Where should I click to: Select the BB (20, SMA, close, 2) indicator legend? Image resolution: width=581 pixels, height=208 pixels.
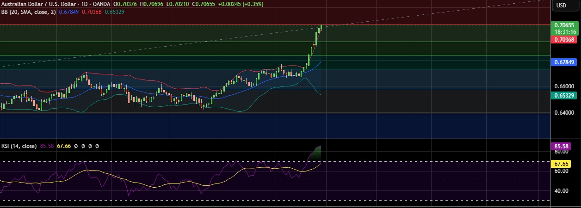coord(29,12)
